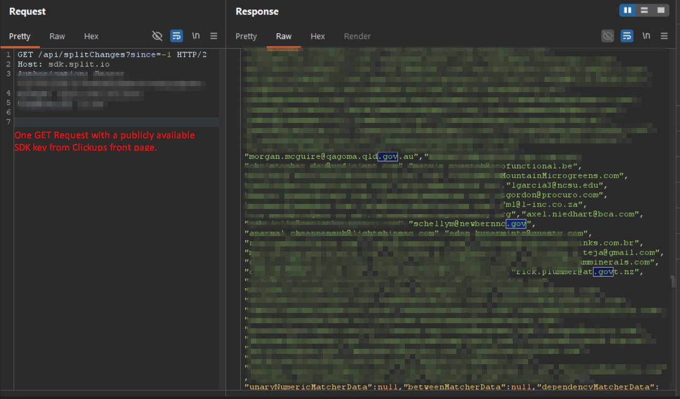Toggle word wrap in the Request editor
This screenshot has height=399, width=680.
pos(176,36)
